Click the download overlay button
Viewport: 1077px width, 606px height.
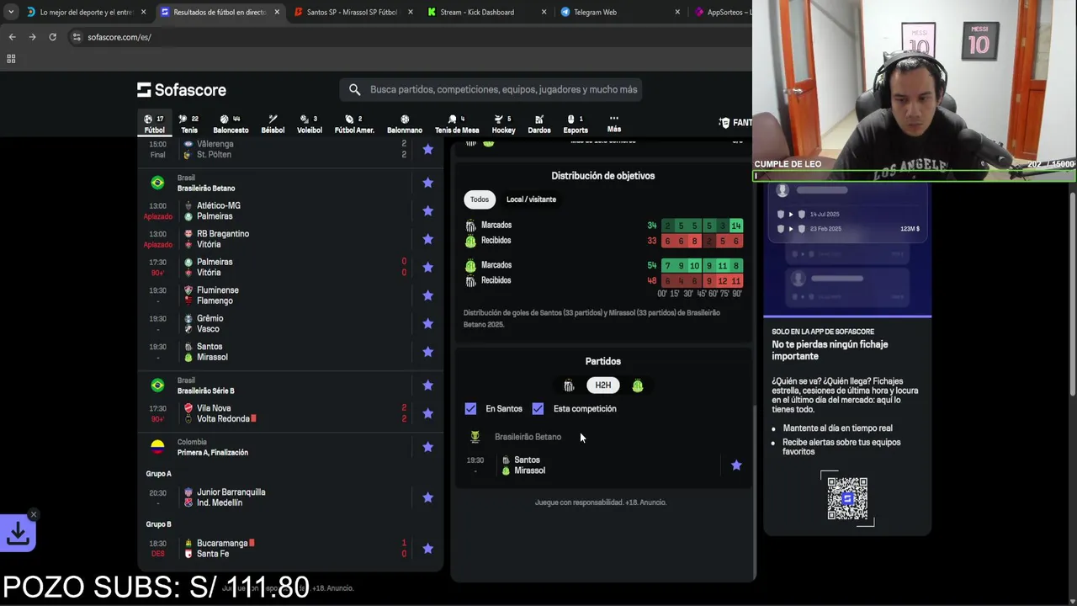click(x=18, y=534)
